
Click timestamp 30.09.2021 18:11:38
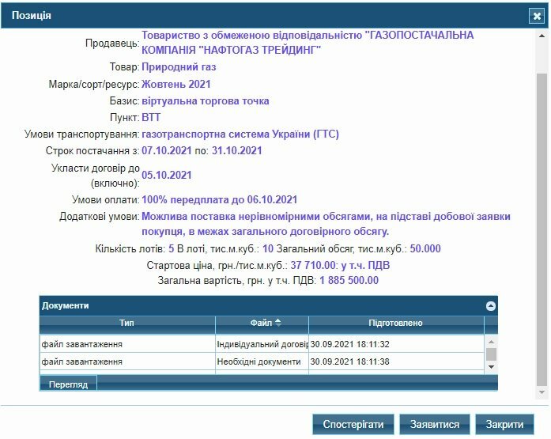pos(349,361)
